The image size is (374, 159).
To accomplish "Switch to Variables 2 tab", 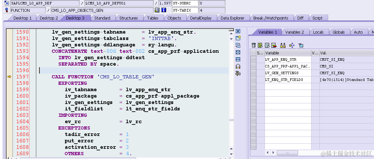I will click(294, 32).
